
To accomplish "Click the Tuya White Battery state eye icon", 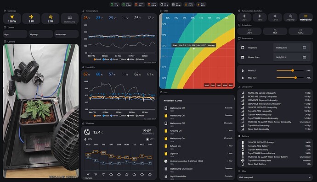I will [x=243, y=161].
